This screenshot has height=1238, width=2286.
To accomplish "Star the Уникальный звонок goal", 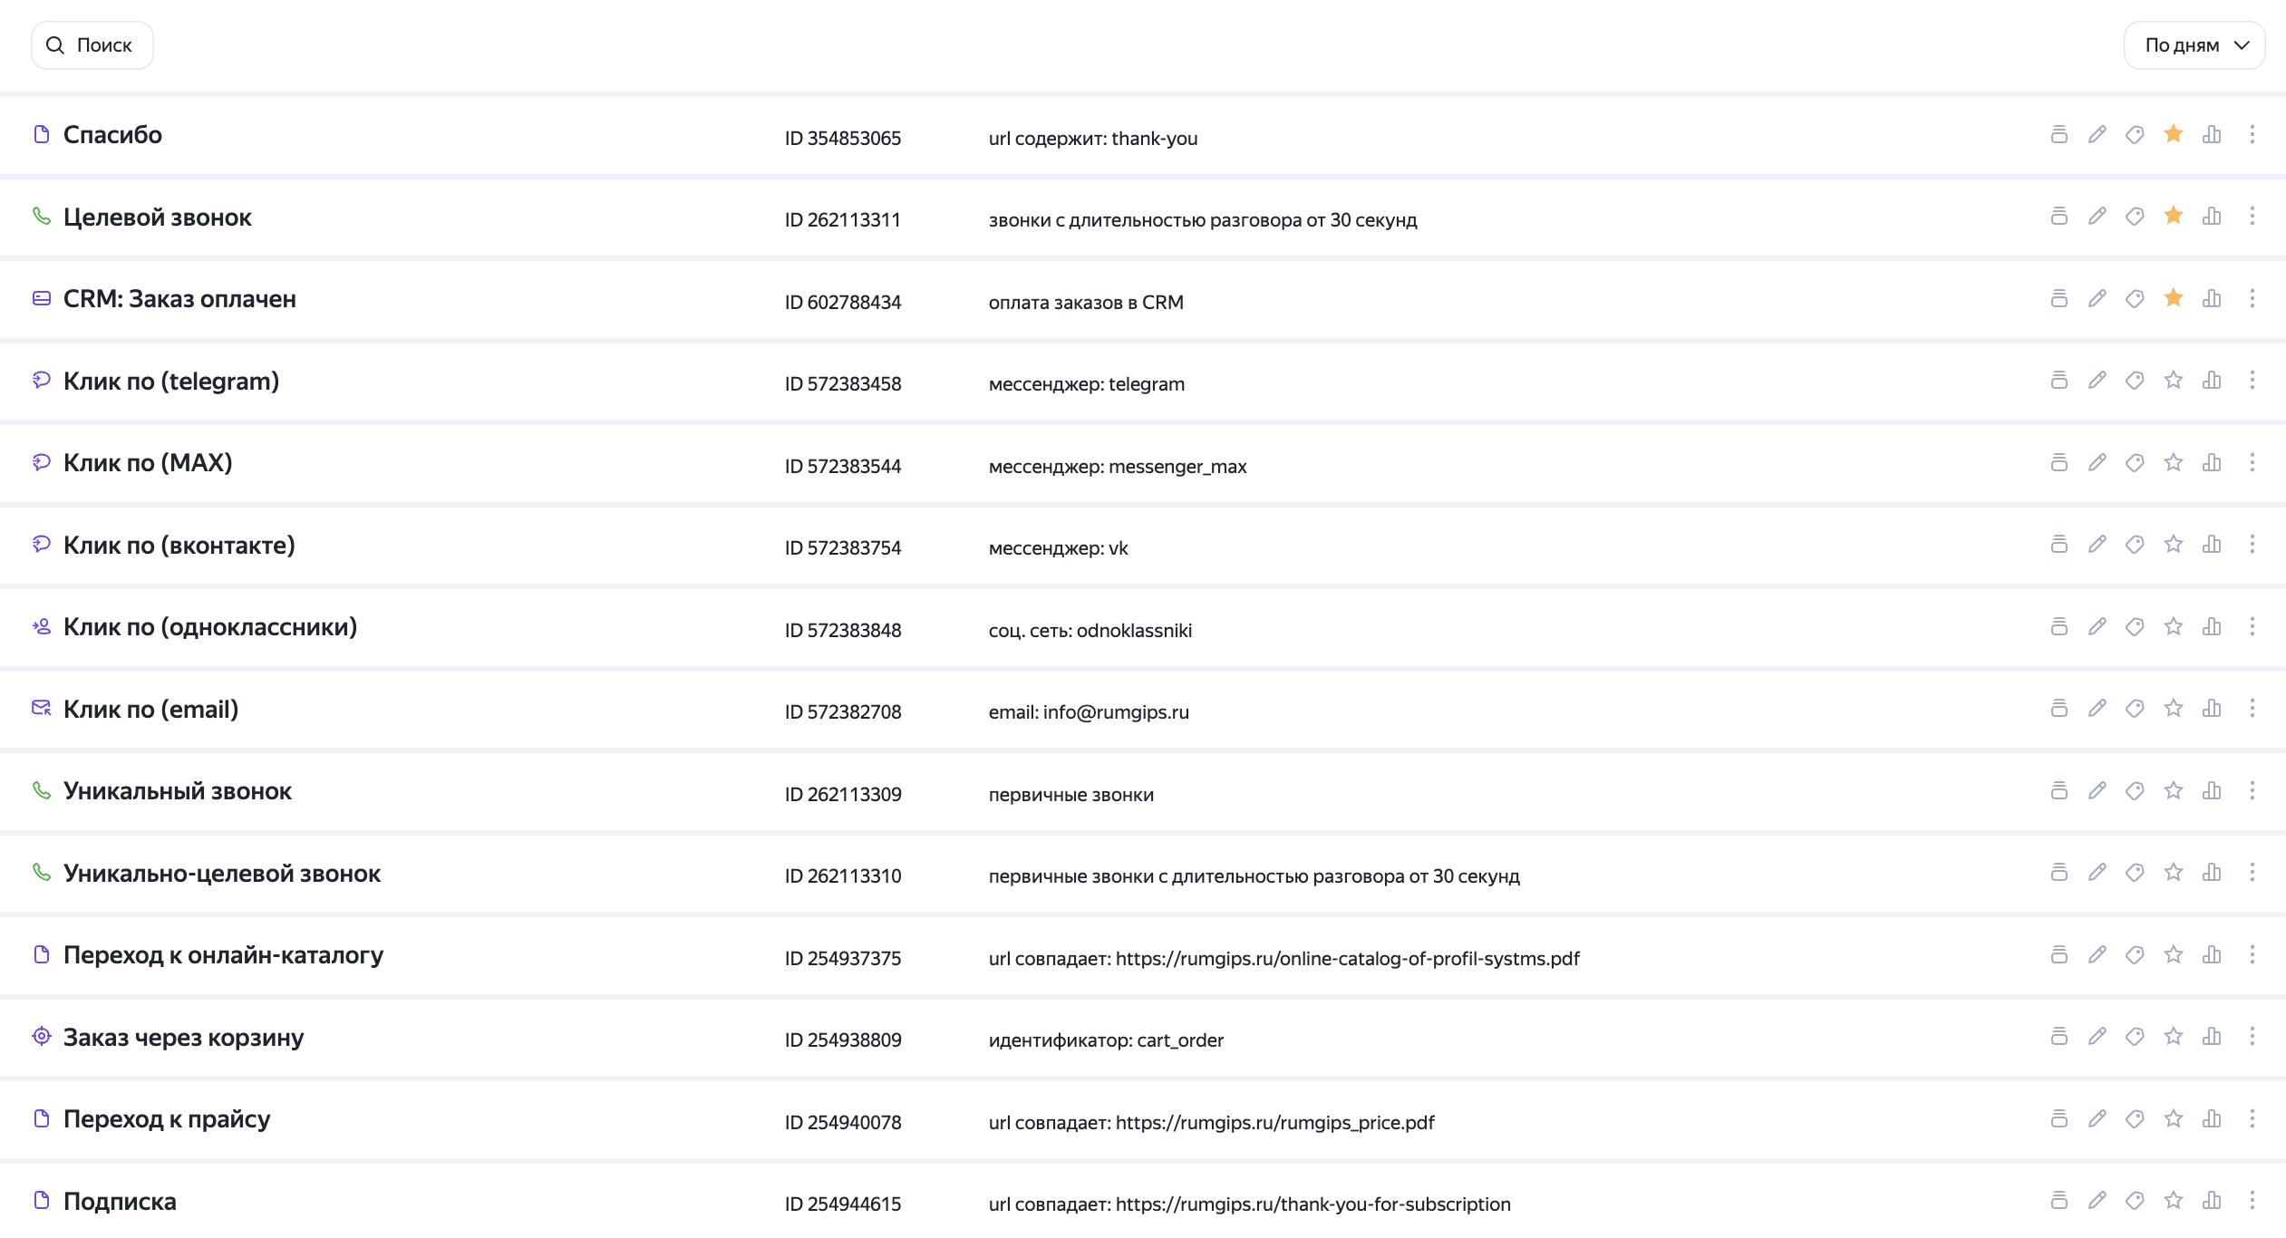I will click(2173, 790).
